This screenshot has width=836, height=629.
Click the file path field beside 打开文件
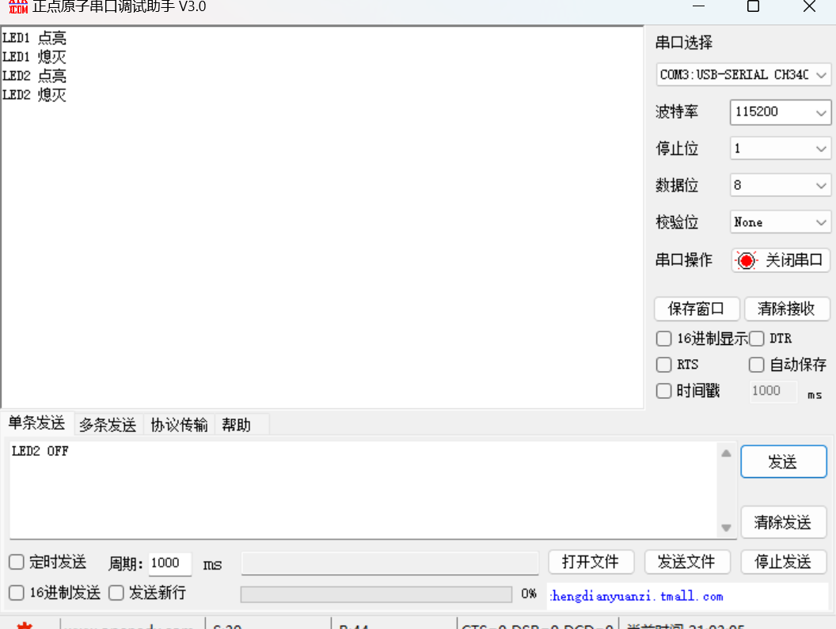click(x=389, y=563)
